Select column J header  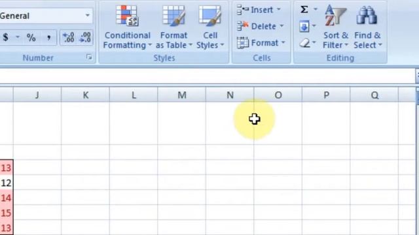click(x=37, y=95)
